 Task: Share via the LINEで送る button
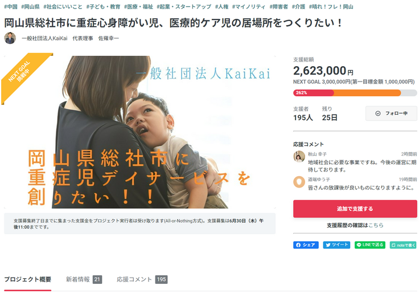click(370, 245)
